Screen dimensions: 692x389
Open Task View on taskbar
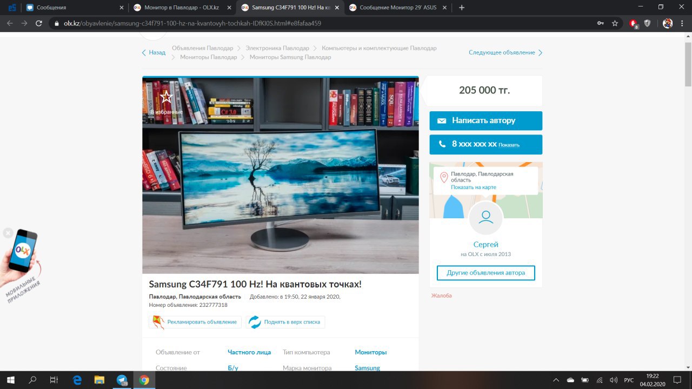click(x=54, y=380)
